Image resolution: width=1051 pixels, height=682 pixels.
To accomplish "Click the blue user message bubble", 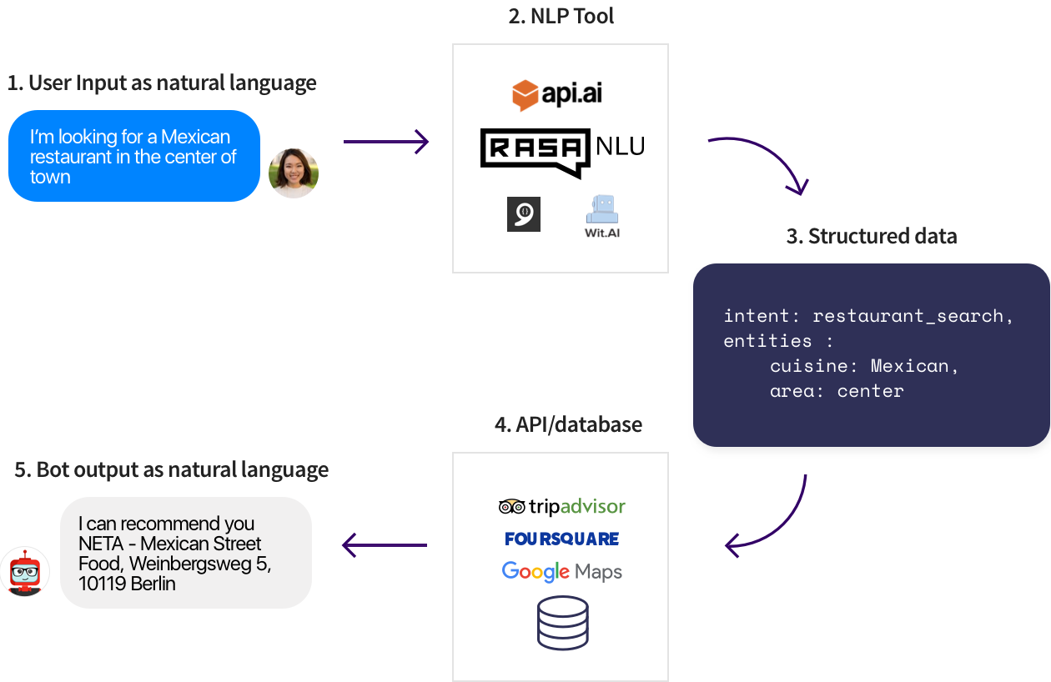I will [134, 156].
